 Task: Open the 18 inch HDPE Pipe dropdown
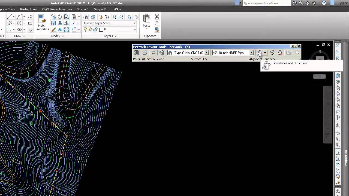[252, 53]
